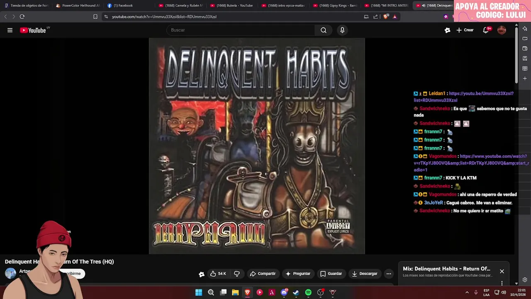This screenshot has width=531, height=299.
Task: Click Compartir share button
Action: point(263,274)
